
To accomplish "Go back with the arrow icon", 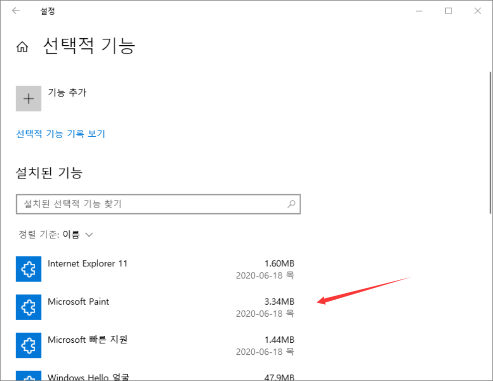I will coord(16,11).
